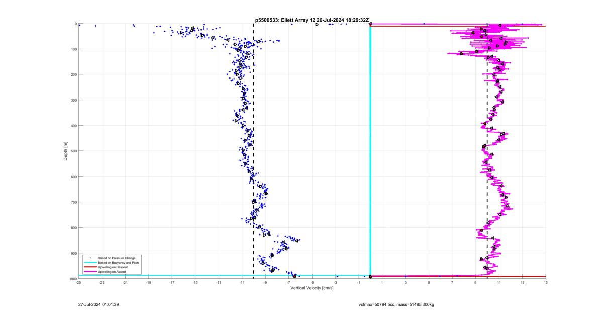Click the velocity tick label 15
The width and height of the screenshot is (603, 313).
tap(546, 283)
